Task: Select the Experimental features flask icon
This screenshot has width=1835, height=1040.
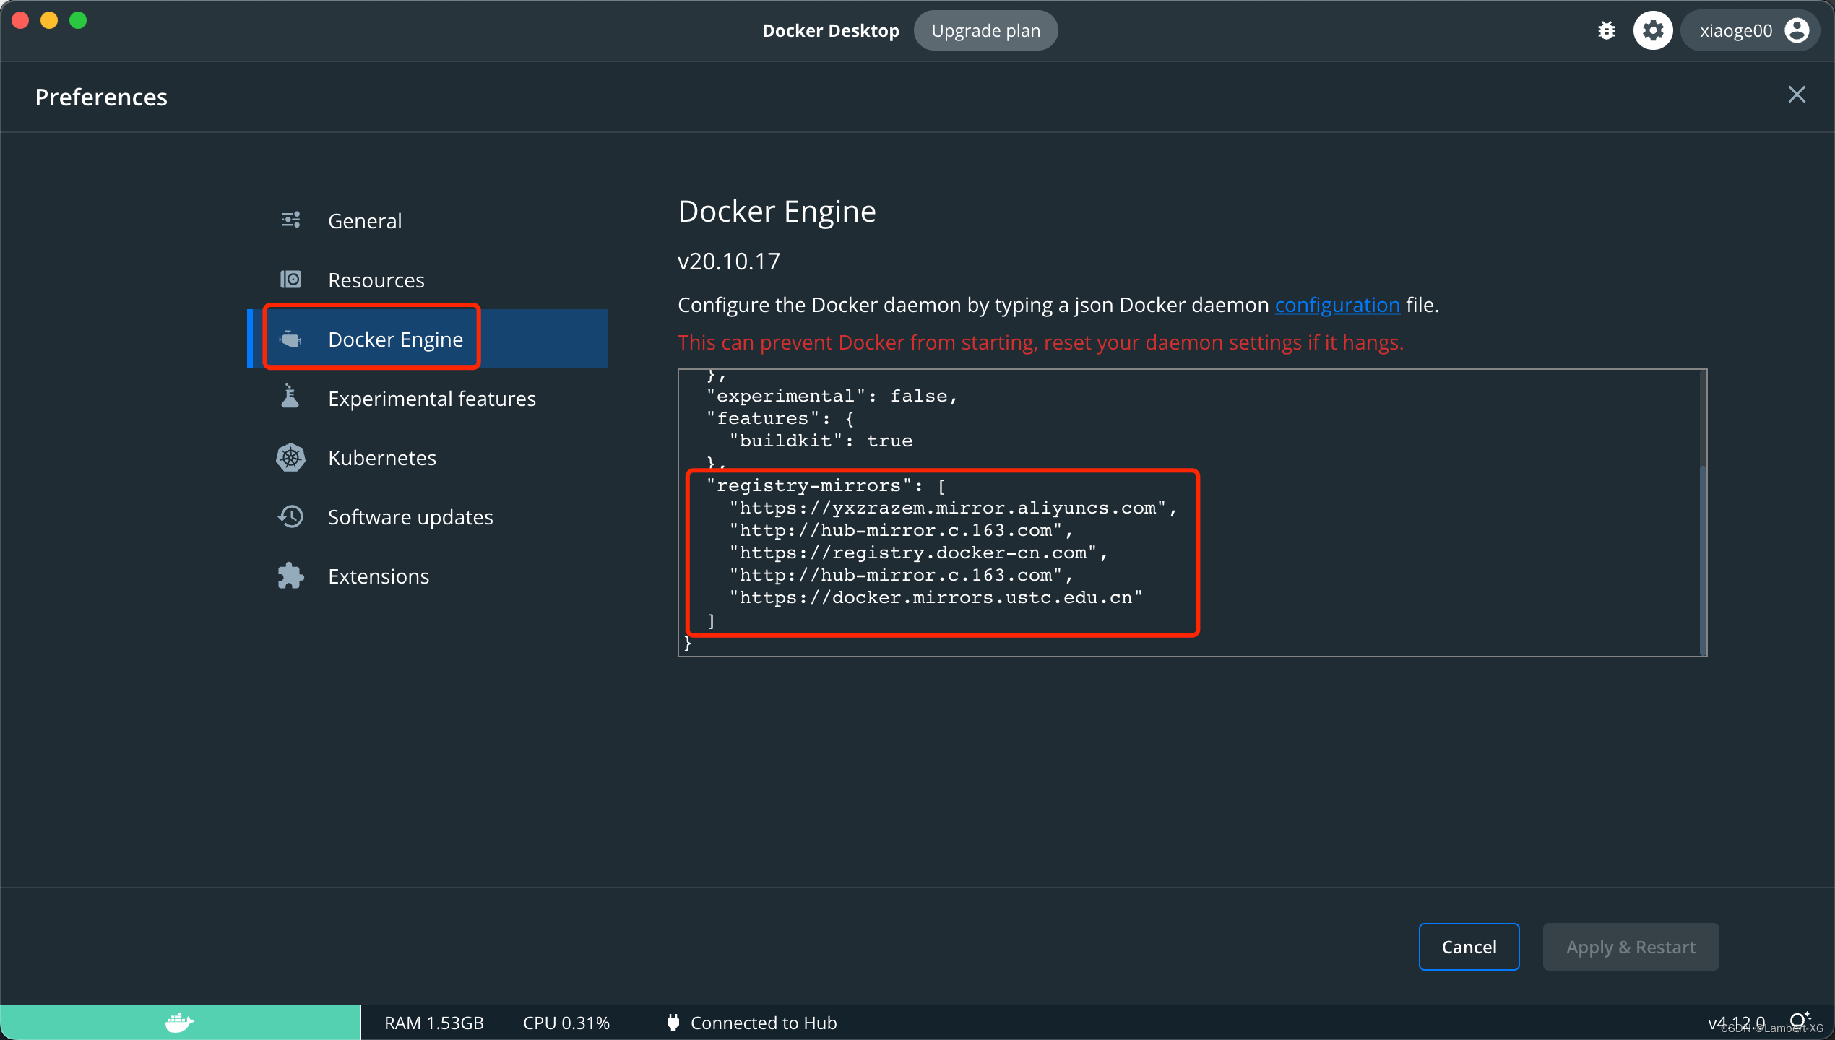Action: (290, 397)
